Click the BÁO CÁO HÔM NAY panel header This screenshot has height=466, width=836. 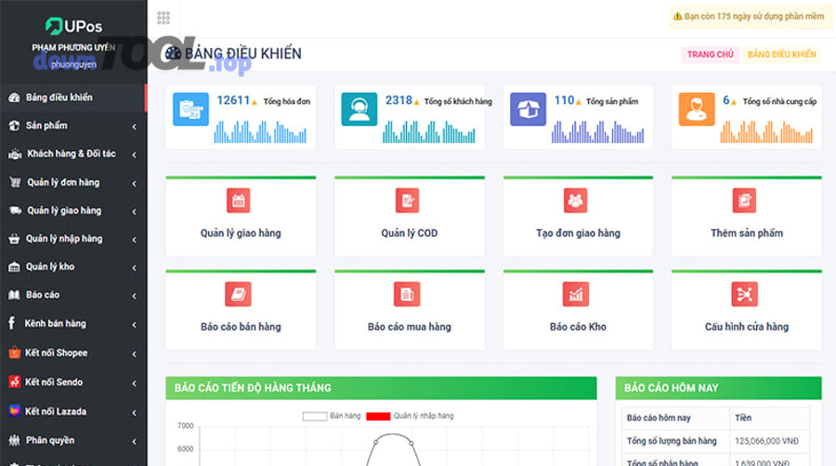[x=718, y=388]
